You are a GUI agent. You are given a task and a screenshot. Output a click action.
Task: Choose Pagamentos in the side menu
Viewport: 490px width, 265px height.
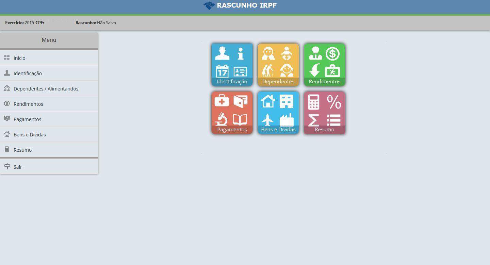pyautogui.click(x=49, y=119)
